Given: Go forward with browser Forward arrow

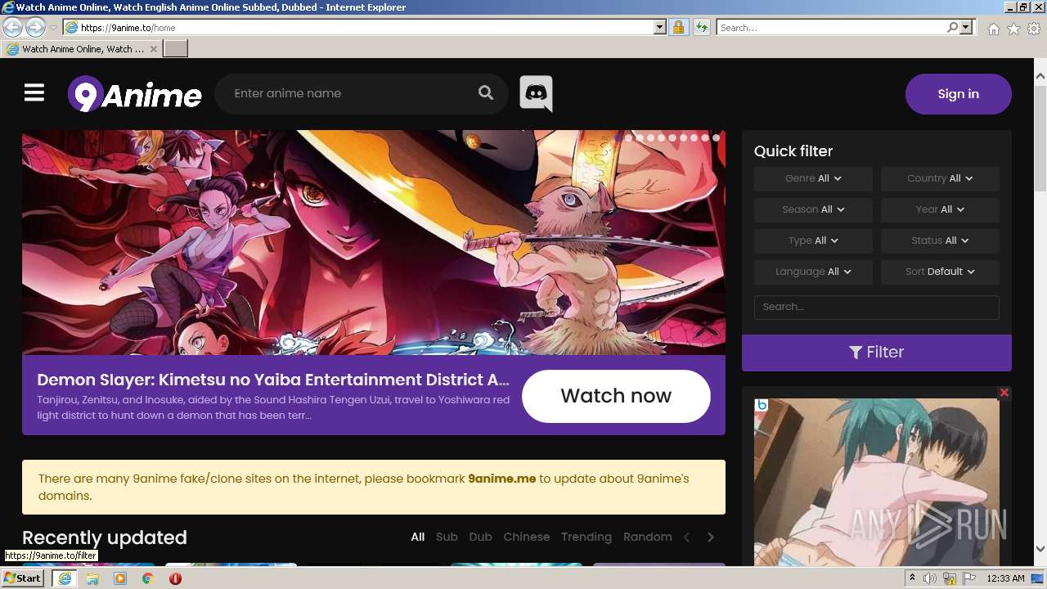Looking at the screenshot, I should pyautogui.click(x=35, y=27).
